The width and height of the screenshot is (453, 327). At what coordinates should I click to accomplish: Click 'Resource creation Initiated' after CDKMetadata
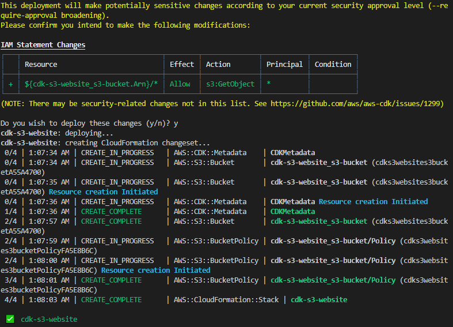click(x=373, y=202)
